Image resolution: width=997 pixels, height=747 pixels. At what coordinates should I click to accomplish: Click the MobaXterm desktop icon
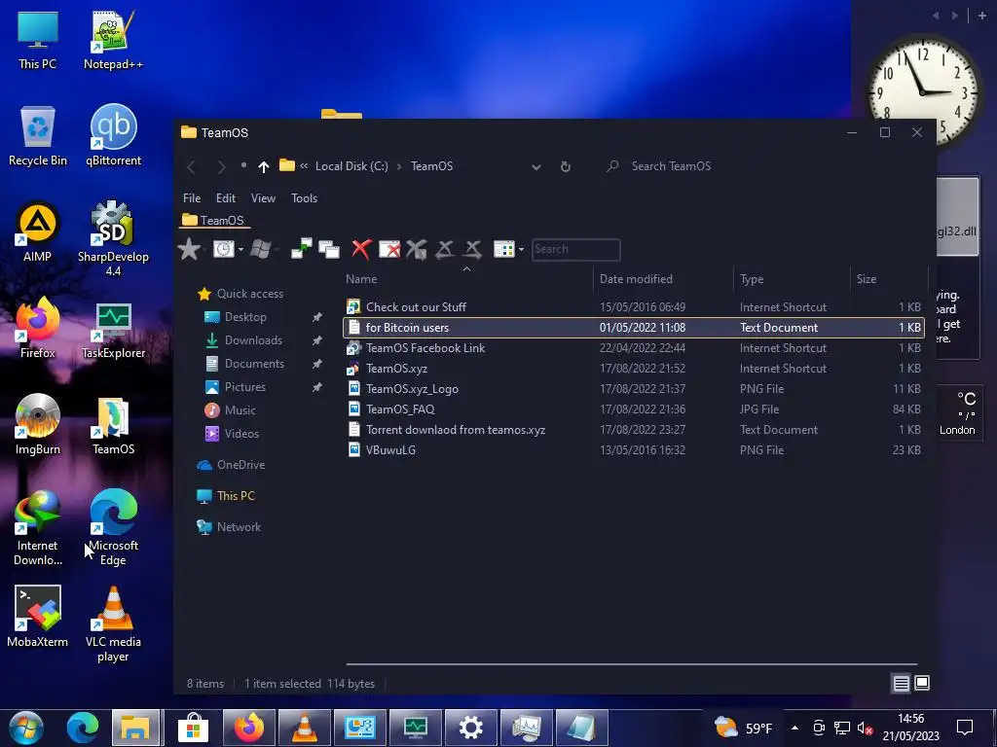[38, 617]
